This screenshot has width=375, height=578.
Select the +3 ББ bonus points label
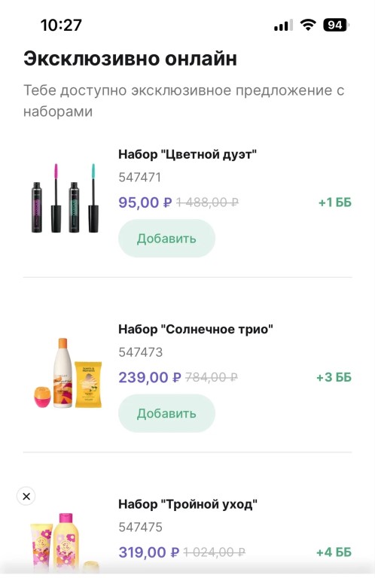tap(334, 377)
